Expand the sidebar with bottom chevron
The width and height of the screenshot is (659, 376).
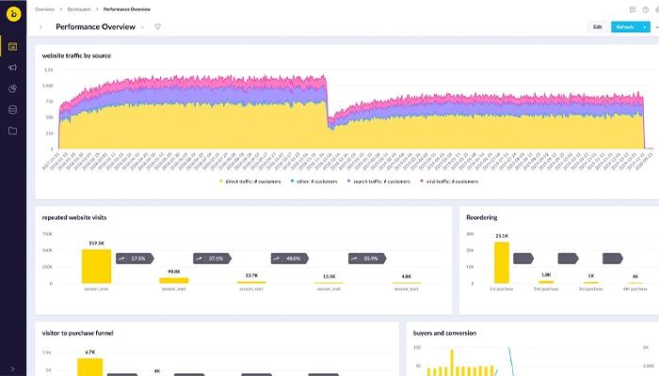[x=12, y=368]
